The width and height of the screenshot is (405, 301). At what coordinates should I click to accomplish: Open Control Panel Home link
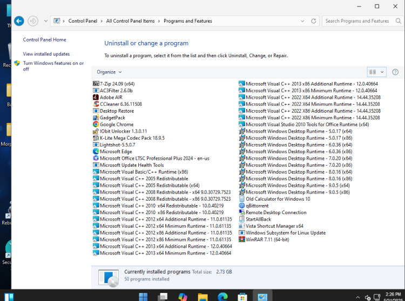point(44,40)
